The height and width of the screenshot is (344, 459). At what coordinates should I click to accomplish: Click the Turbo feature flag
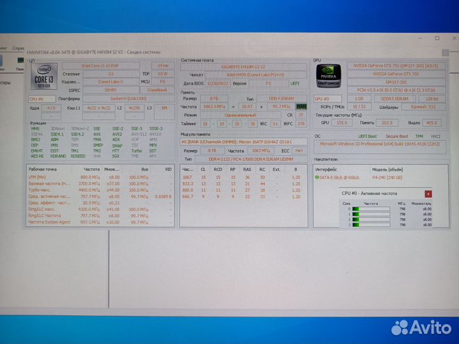click(136, 150)
